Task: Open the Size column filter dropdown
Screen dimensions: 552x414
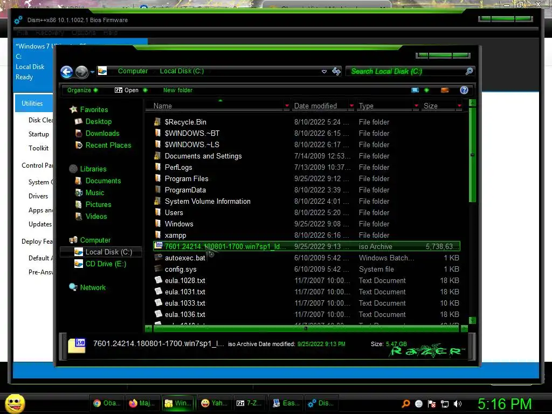Action: click(459, 106)
